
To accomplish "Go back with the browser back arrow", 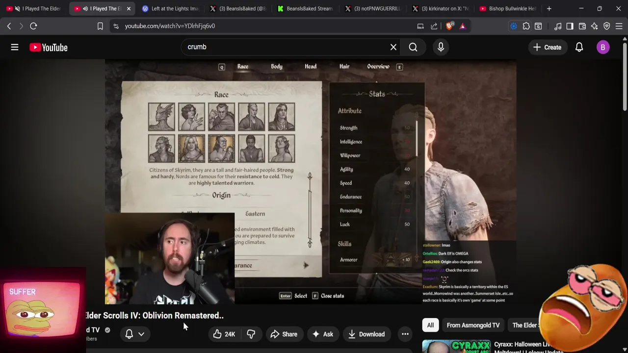I will [9, 26].
